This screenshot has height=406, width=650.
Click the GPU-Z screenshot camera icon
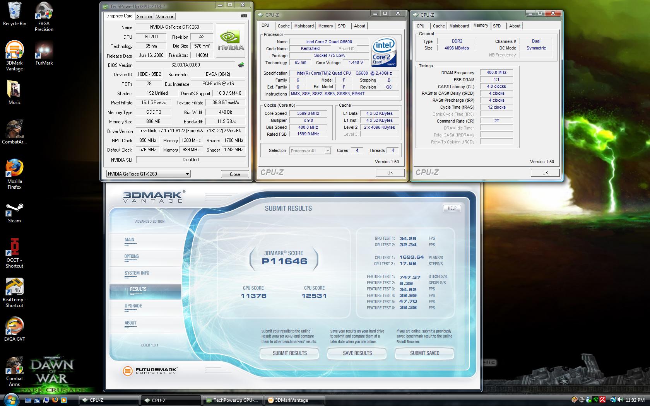point(244,16)
